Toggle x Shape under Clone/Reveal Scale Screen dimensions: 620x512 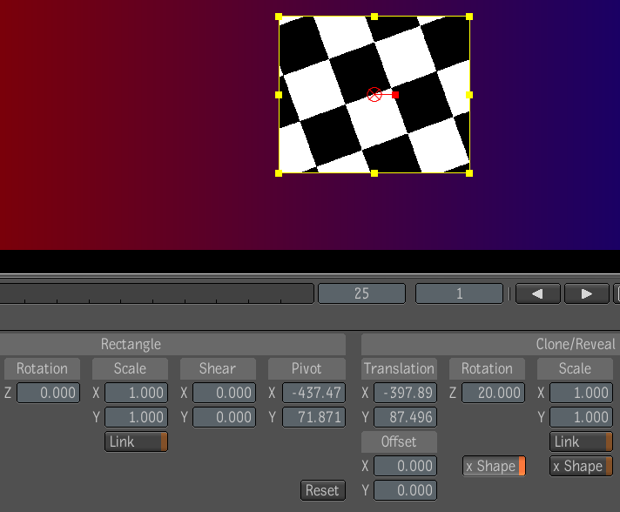coord(581,466)
